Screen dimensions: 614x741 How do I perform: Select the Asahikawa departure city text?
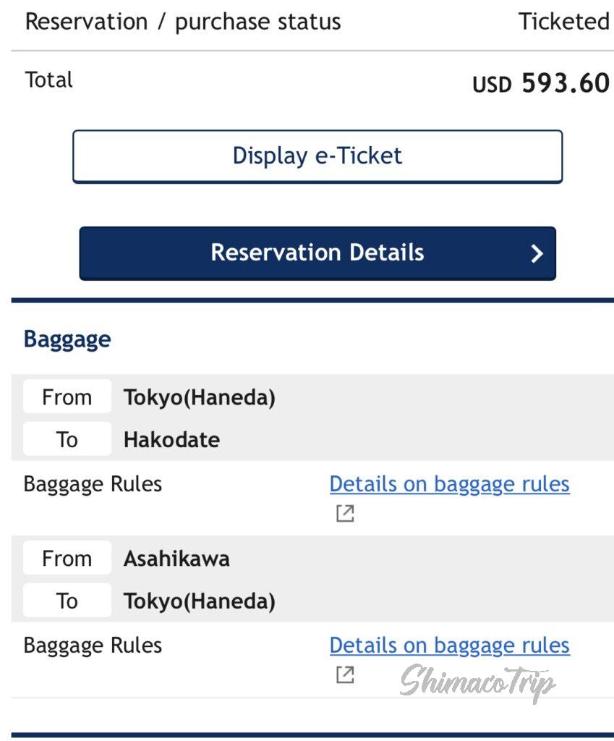[176, 559]
